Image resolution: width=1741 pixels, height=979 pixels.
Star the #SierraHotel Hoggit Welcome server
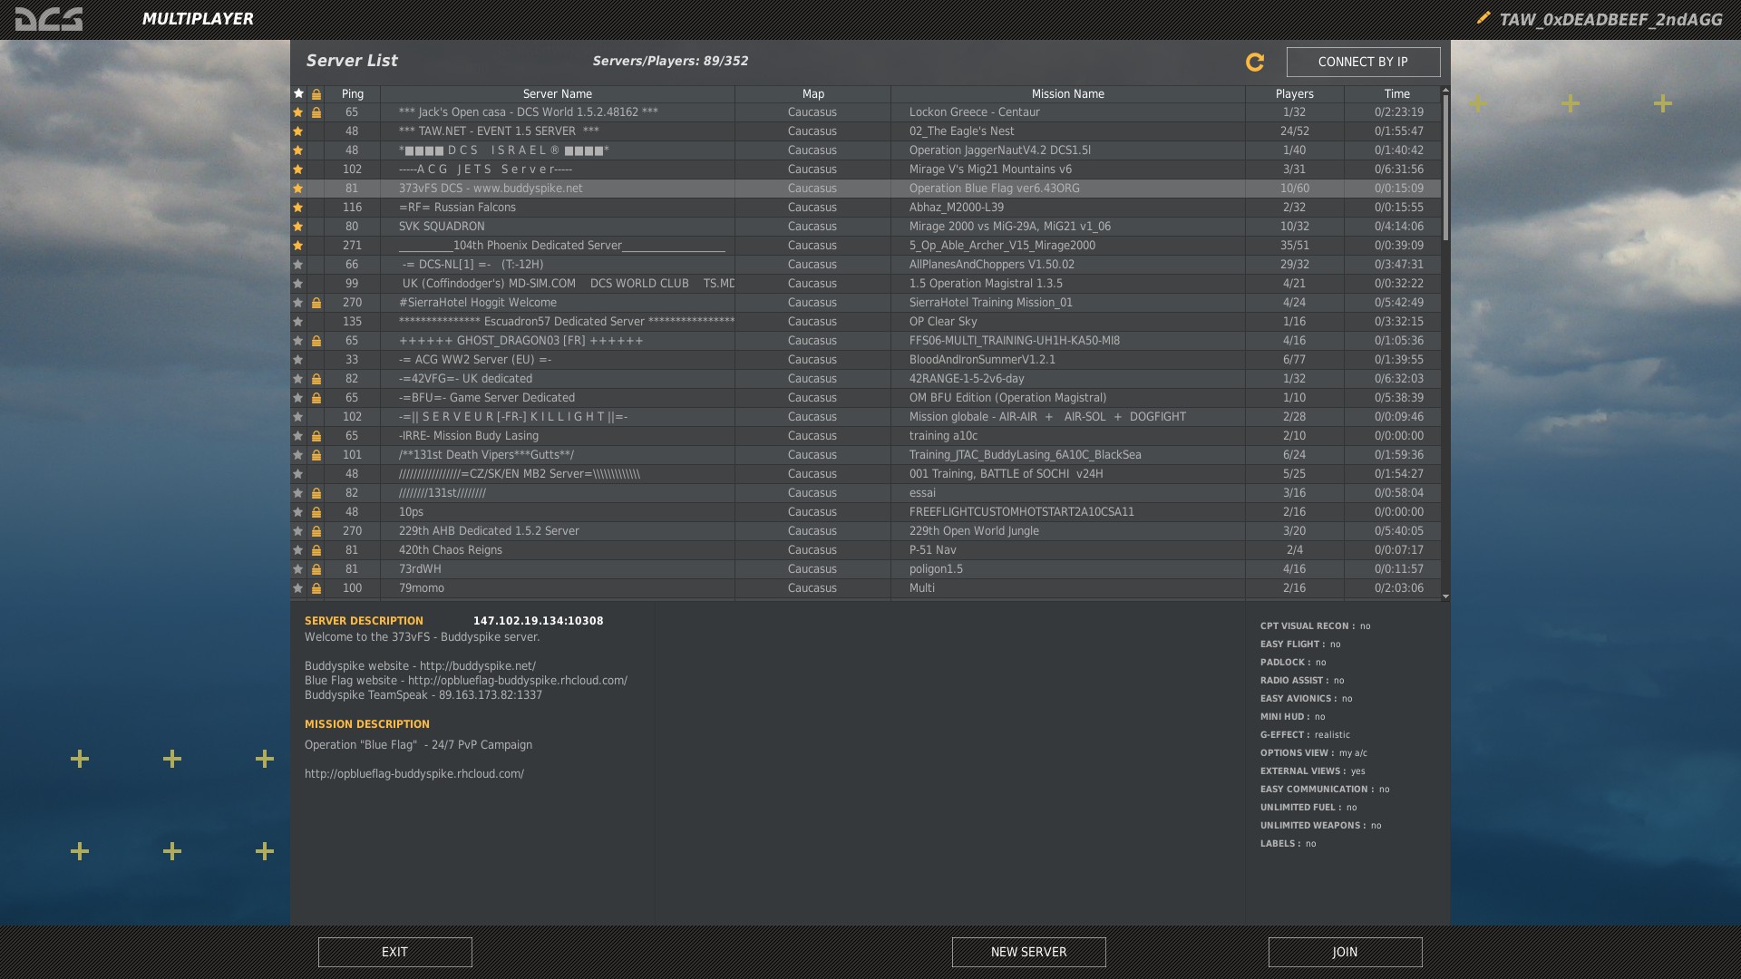pyautogui.click(x=297, y=303)
